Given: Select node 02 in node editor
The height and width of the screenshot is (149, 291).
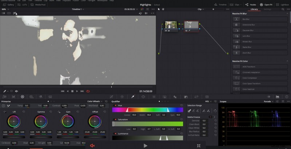Looking at the screenshot, I should 192,26.
